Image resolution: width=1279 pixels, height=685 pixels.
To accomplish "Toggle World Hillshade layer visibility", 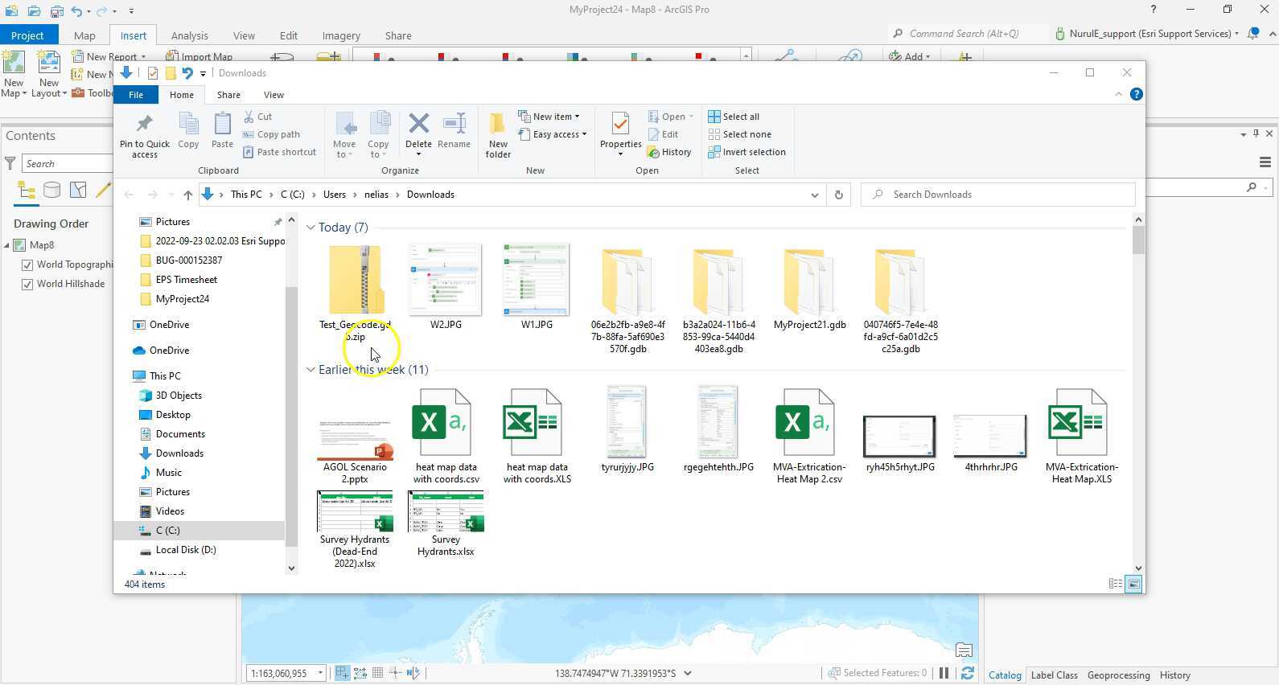I will point(27,284).
